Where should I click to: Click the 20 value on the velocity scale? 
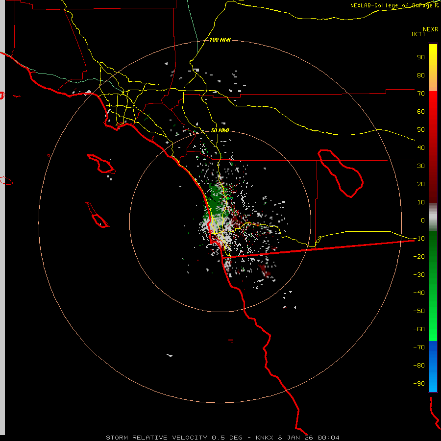(x=421, y=184)
